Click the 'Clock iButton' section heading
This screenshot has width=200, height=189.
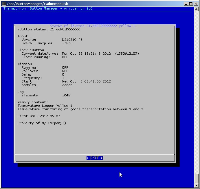[x=31, y=50]
